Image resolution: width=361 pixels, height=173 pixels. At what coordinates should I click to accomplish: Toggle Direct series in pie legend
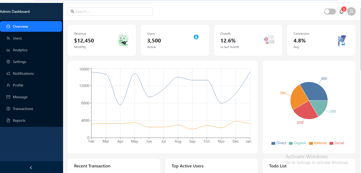tap(279, 143)
